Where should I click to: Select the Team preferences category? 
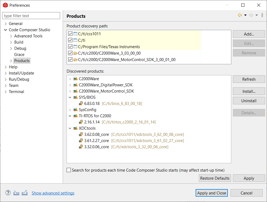[14, 85]
